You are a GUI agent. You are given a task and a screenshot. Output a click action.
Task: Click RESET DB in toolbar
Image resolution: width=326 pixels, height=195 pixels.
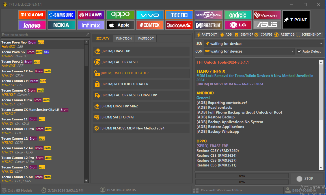point(284,34)
